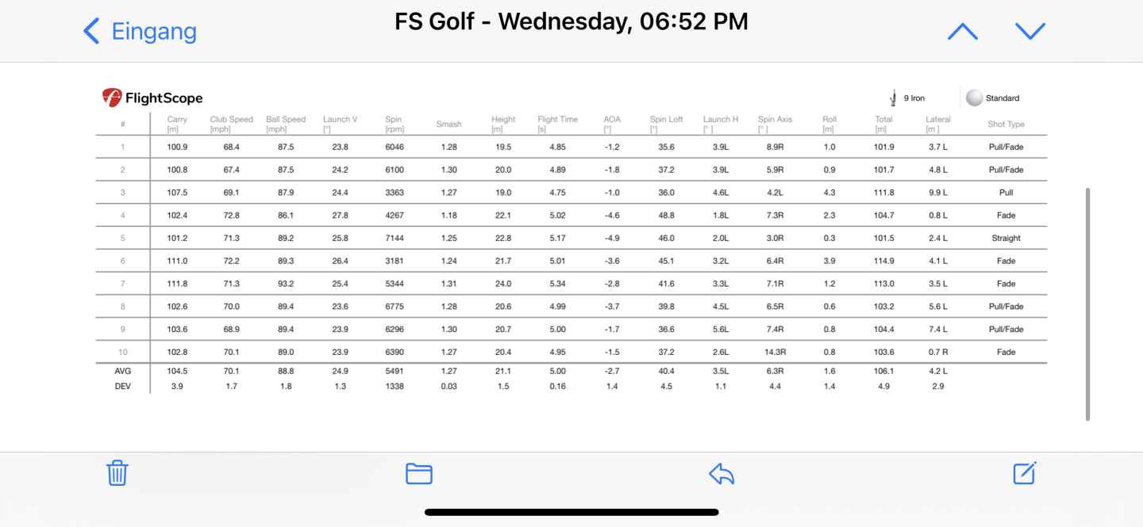Return to the Eingang inbox
The width and height of the screenshot is (1143, 527).
pos(140,32)
